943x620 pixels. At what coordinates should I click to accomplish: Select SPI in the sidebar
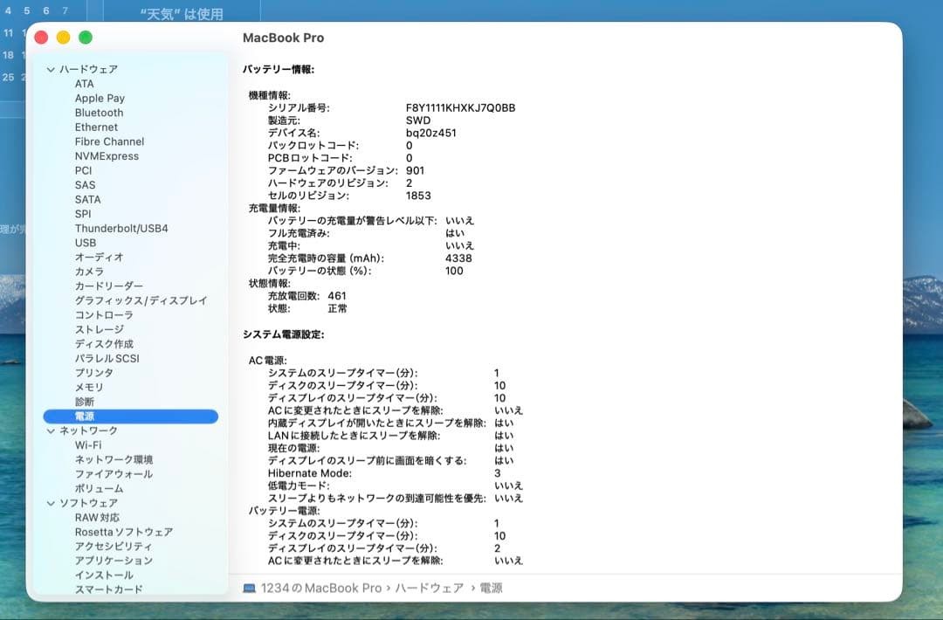click(x=83, y=214)
